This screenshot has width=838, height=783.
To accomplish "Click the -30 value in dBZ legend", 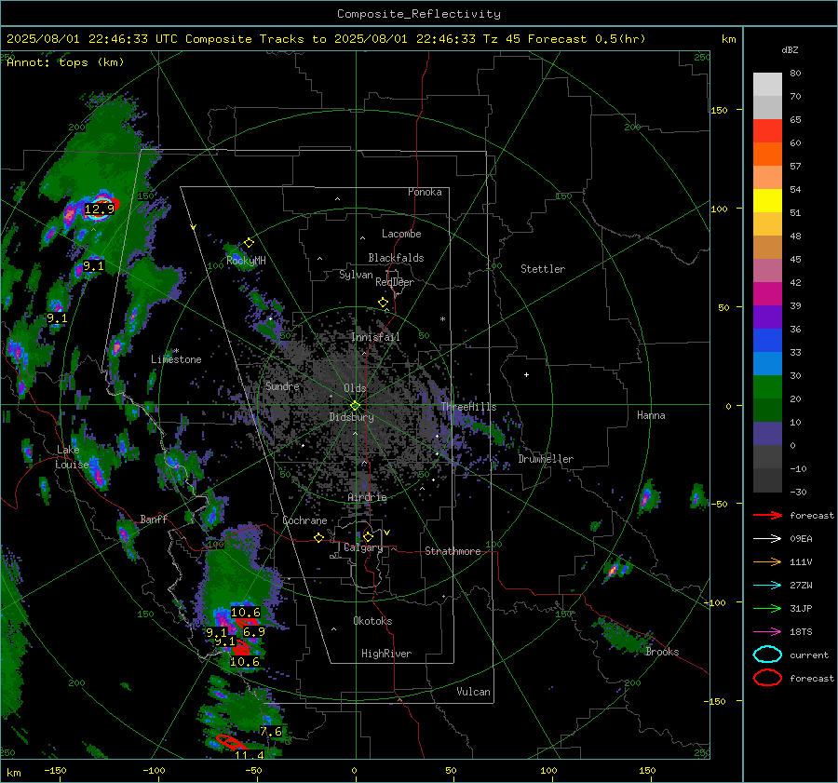I will click(x=798, y=492).
